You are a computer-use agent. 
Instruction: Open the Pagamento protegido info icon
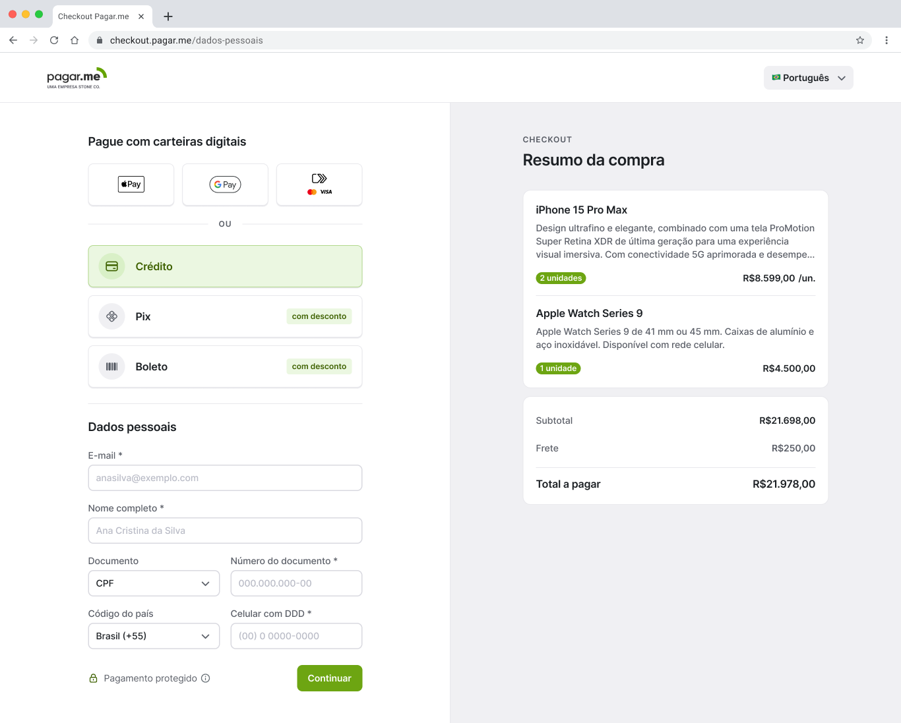click(x=206, y=678)
